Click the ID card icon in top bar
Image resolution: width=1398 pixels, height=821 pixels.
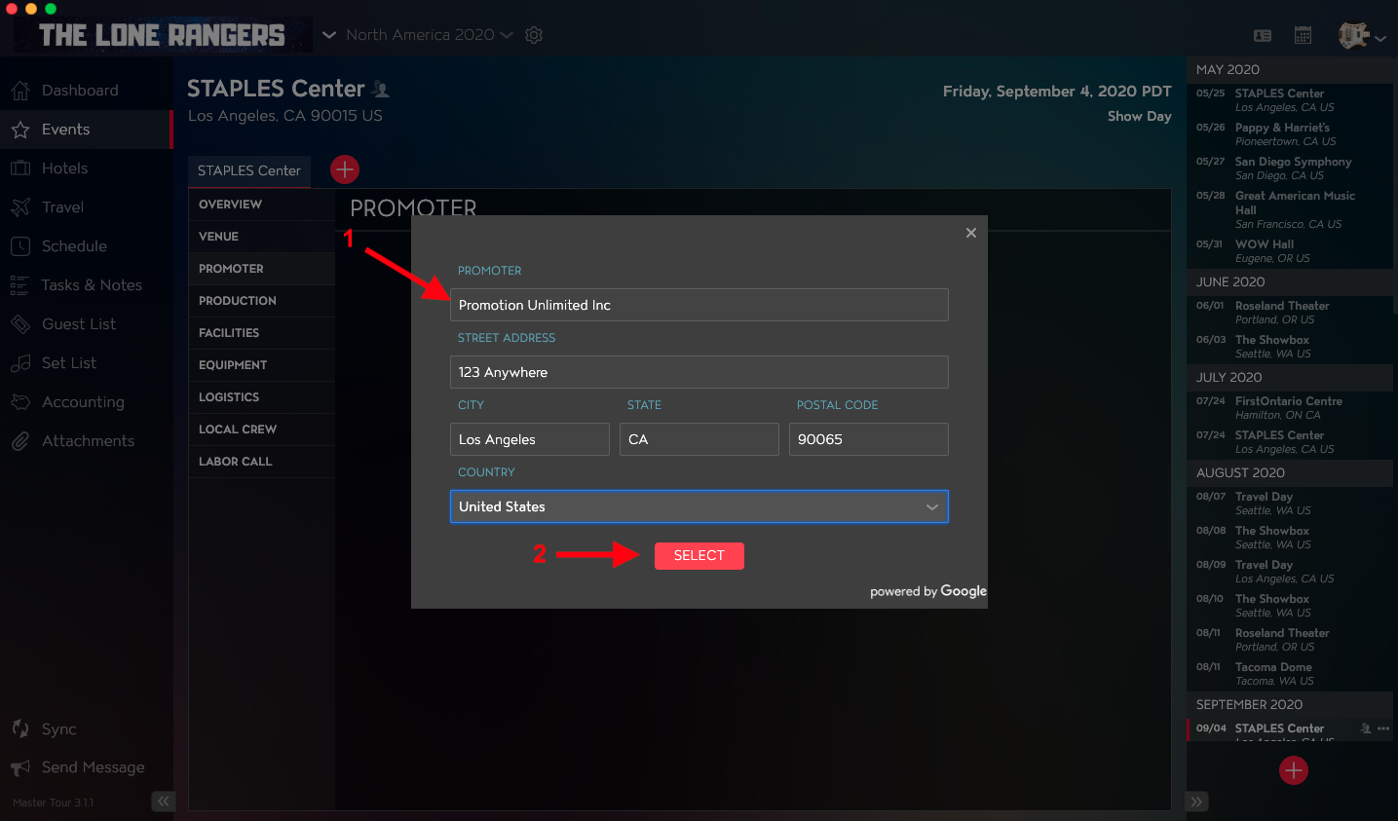(x=1263, y=35)
